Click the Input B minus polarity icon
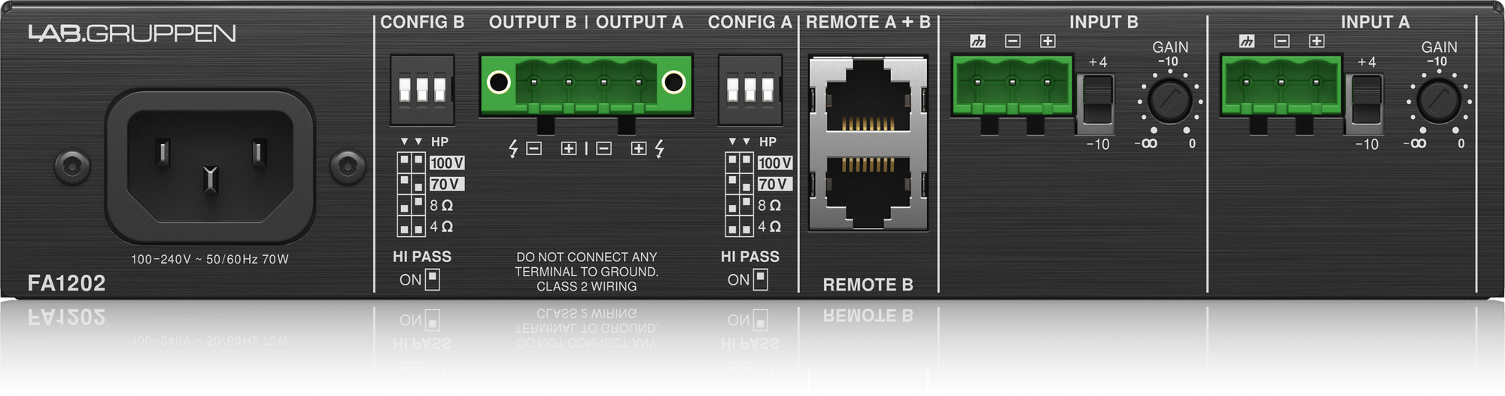1505x396 pixels. 1013,41
